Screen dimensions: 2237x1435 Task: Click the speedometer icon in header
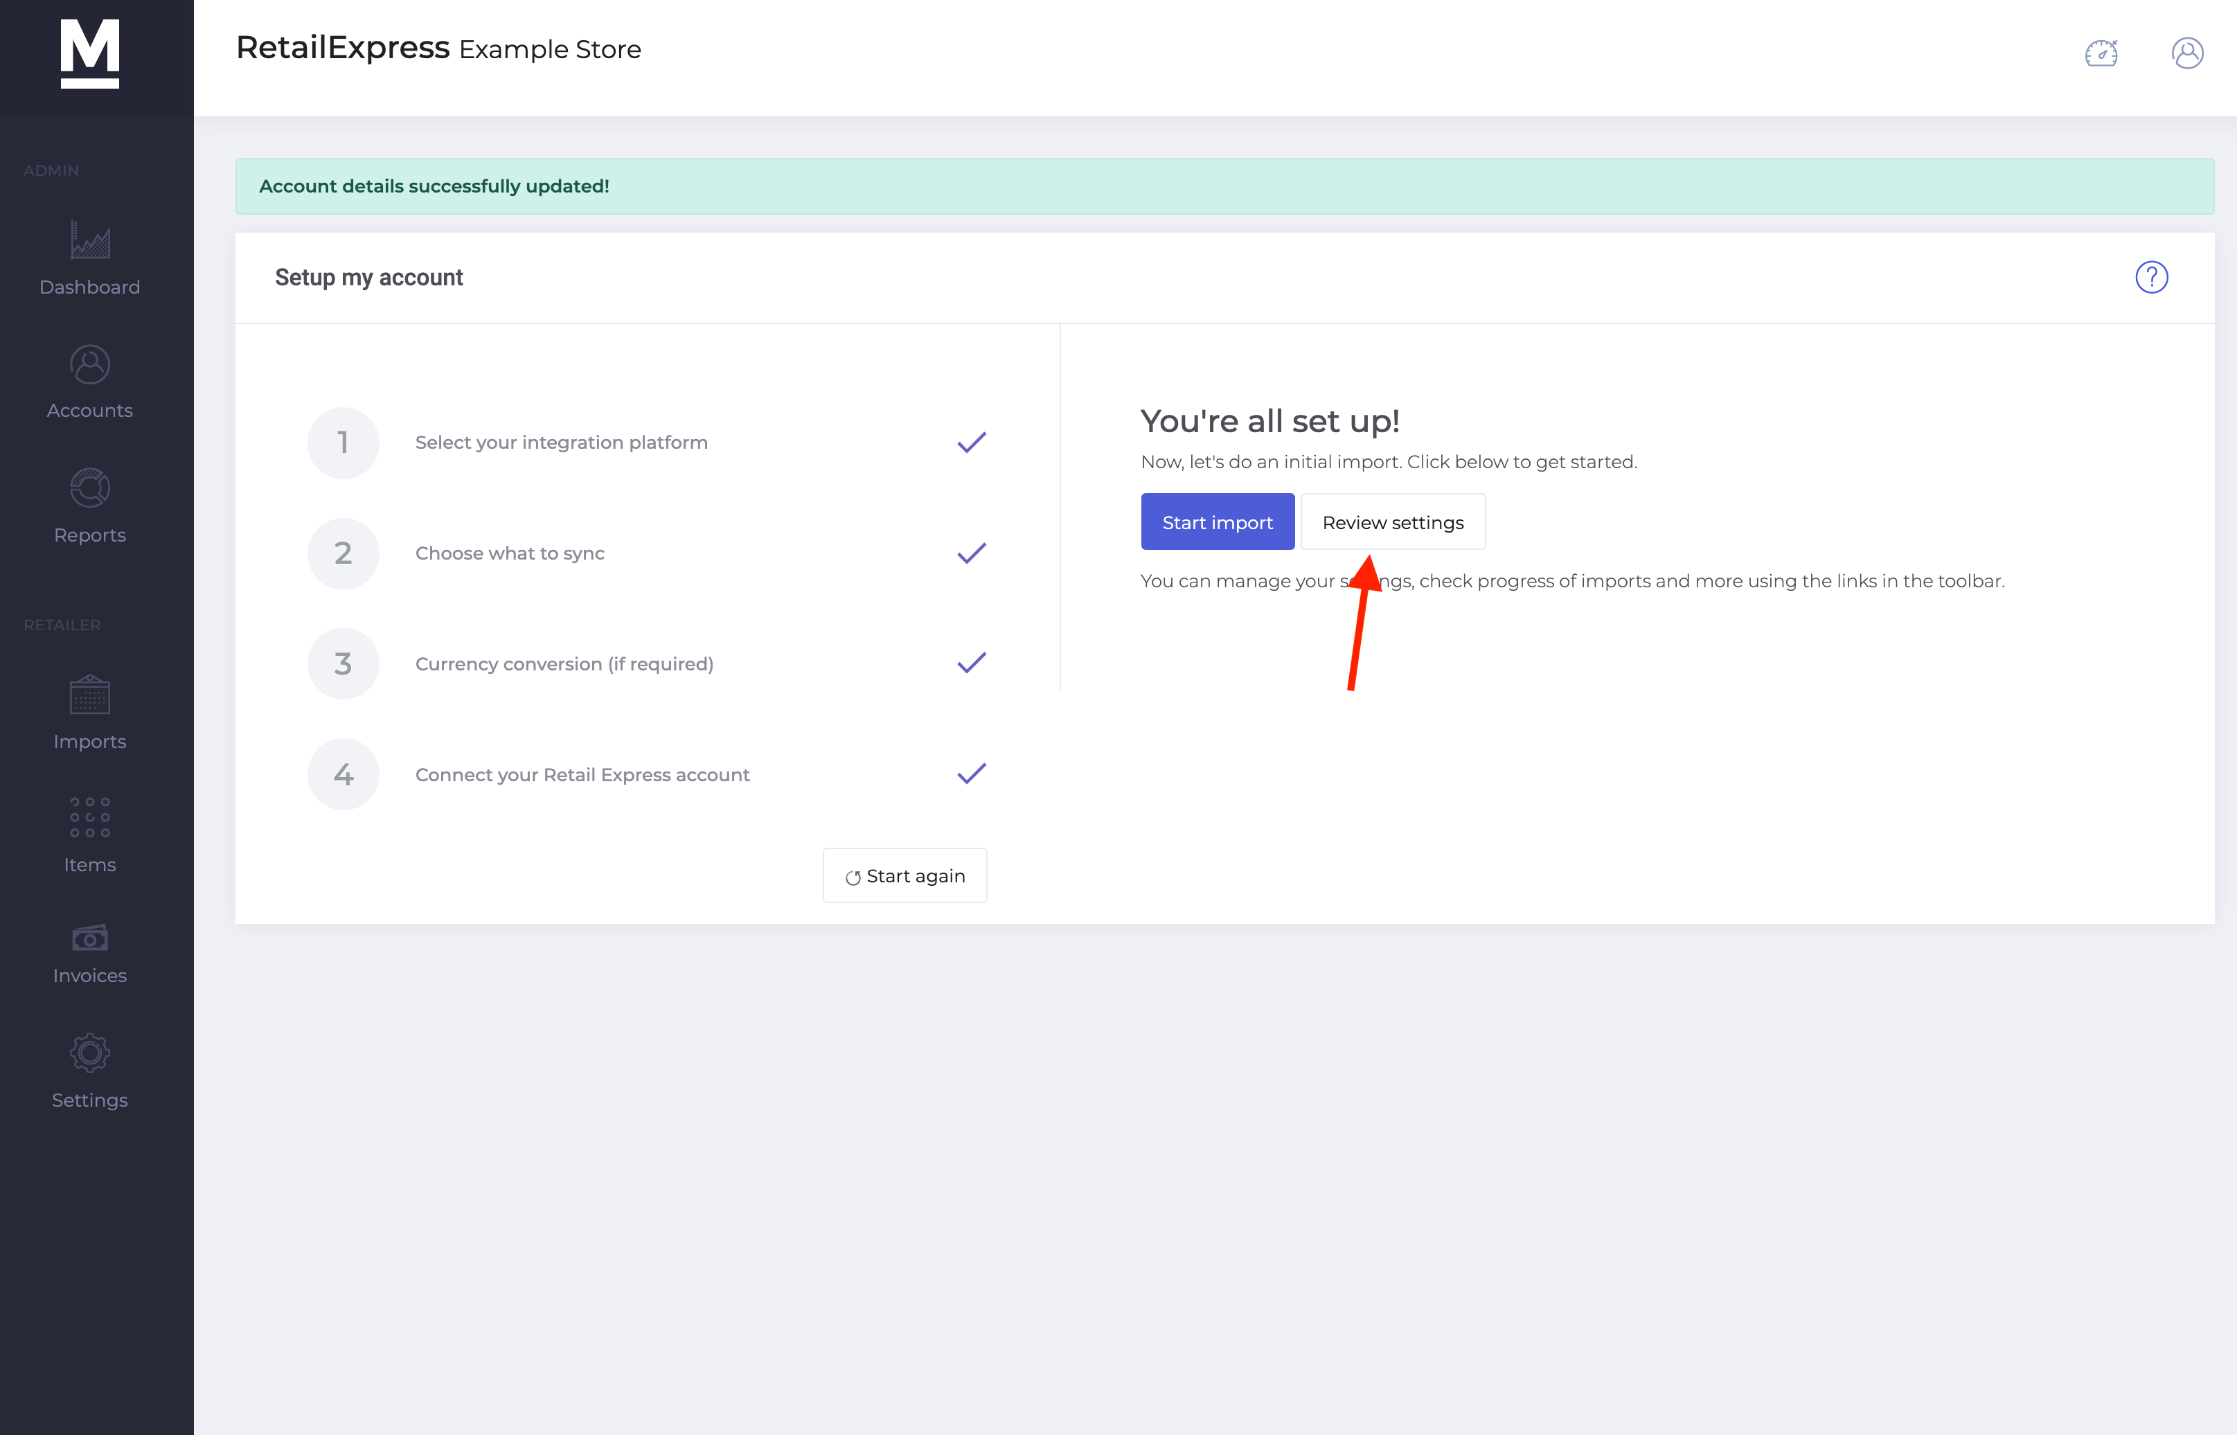(x=2101, y=53)
